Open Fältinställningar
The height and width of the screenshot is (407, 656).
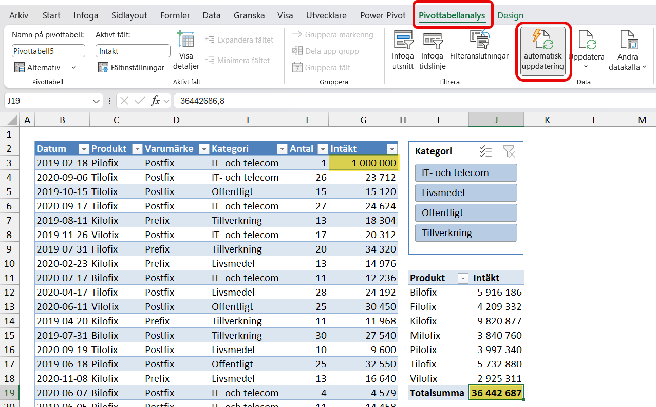[x=131, y=67]
